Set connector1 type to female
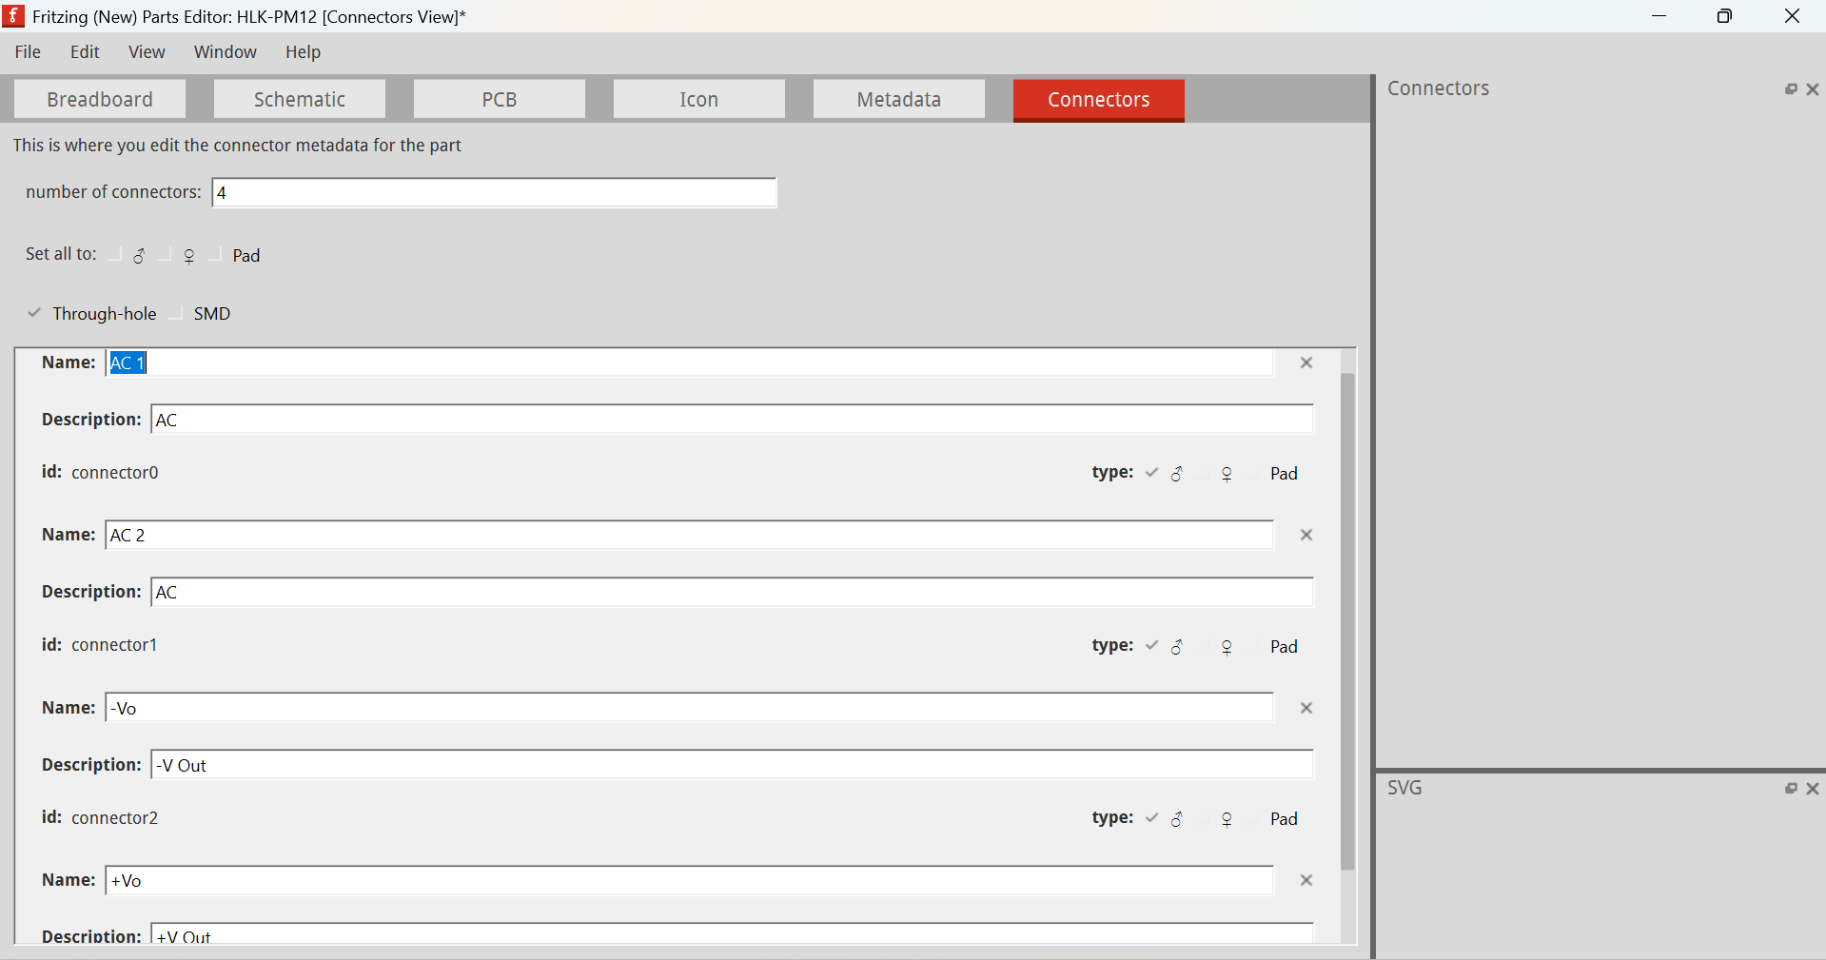The width and height of the screenshot is (1826, 960). 1218,646
